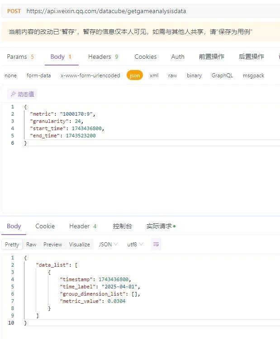Image resolution: width=280 pixels, height=339 pixels.
Task: Select the Preview response view
Action: point(53,244)
